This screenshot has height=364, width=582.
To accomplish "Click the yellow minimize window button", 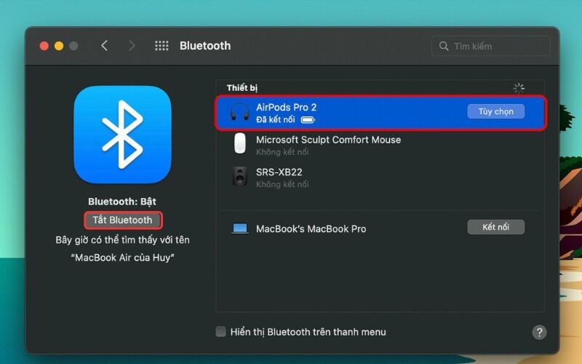I will [59, 46].
